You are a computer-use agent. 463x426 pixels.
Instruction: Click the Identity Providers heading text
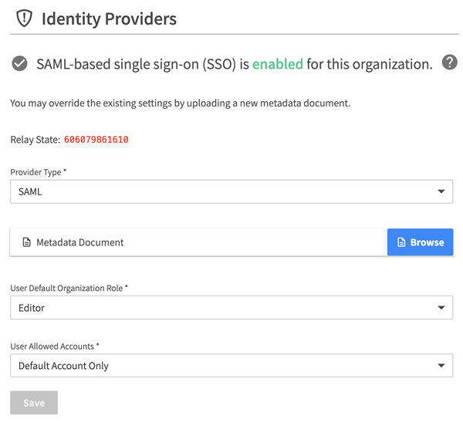click(x=109, y=19)
